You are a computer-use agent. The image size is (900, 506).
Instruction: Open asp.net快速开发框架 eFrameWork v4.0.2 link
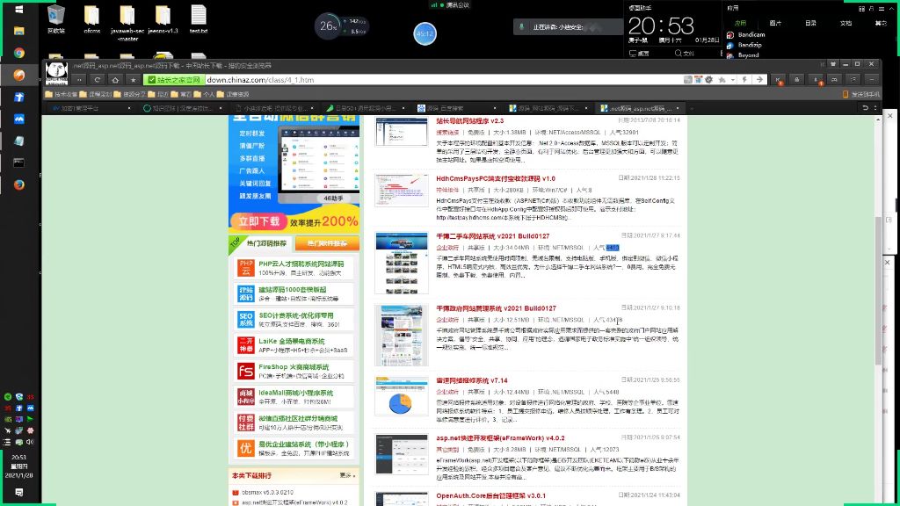click(x=500, y=437)
